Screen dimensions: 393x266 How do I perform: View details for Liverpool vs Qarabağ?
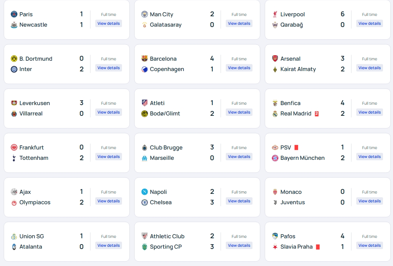(369, 23)
